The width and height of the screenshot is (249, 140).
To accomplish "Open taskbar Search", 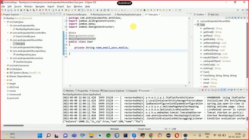I will [x=48, y=135].
